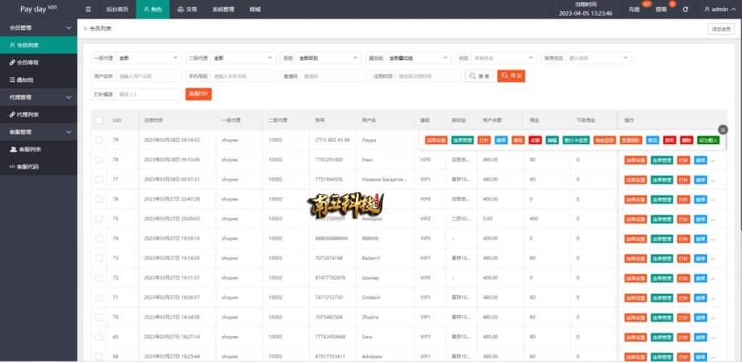
Task: Open the 系统管理 top menu
Action: pos(223,9)
